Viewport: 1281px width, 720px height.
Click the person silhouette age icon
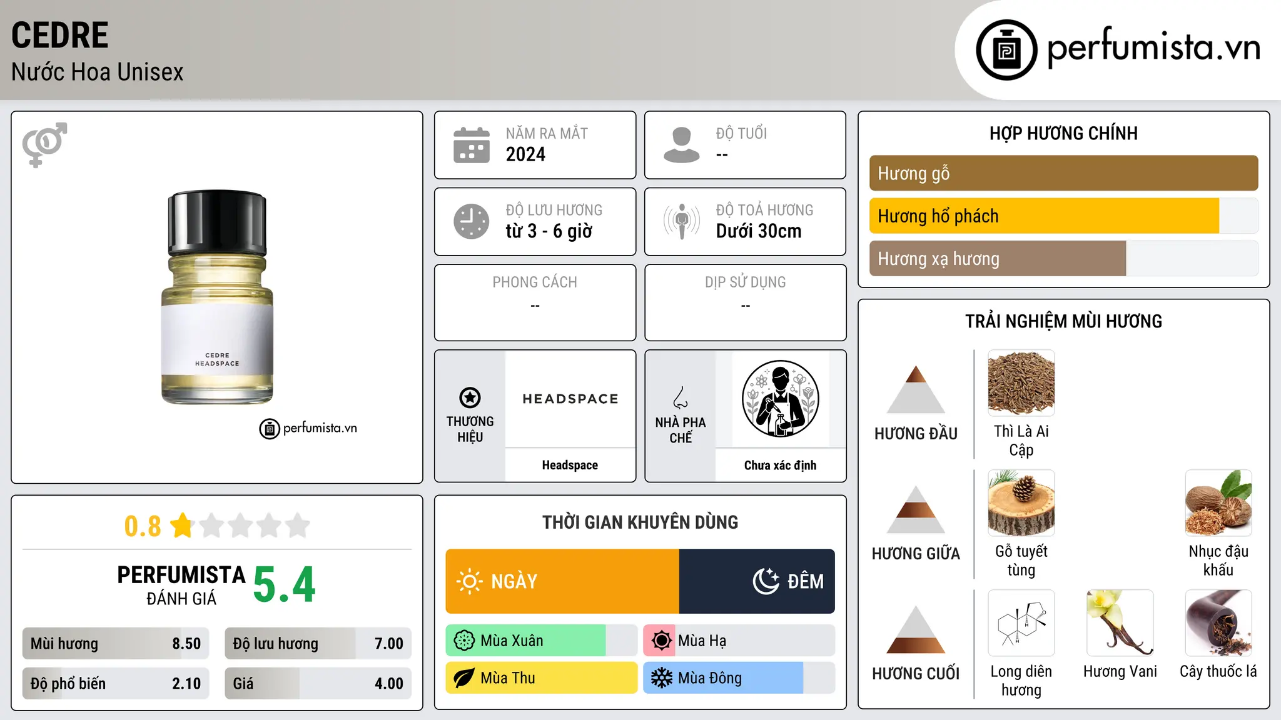tap(681, 145)
